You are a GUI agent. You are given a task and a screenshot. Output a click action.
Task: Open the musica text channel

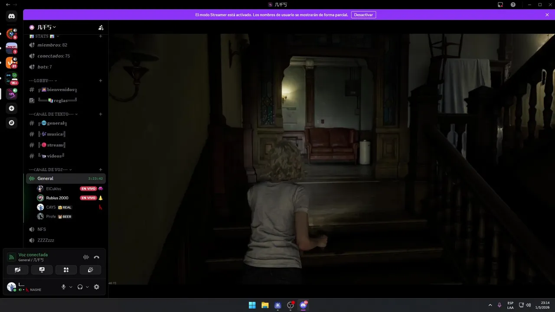[66, 134]
